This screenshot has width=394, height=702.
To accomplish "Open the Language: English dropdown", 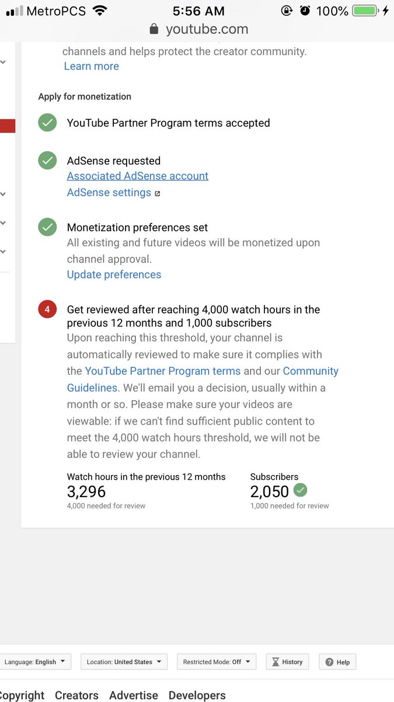I will pos(36,662).
